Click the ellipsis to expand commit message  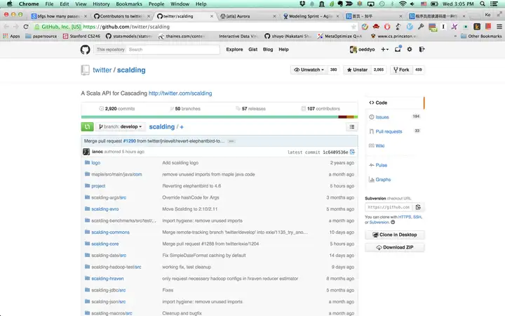tap(231, 141)
